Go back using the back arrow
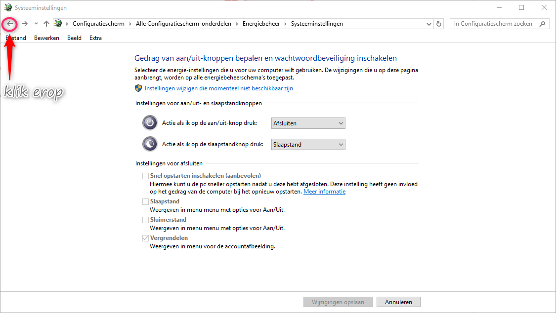The height and width of the screenshot is (313, 556). click(10, 24)
